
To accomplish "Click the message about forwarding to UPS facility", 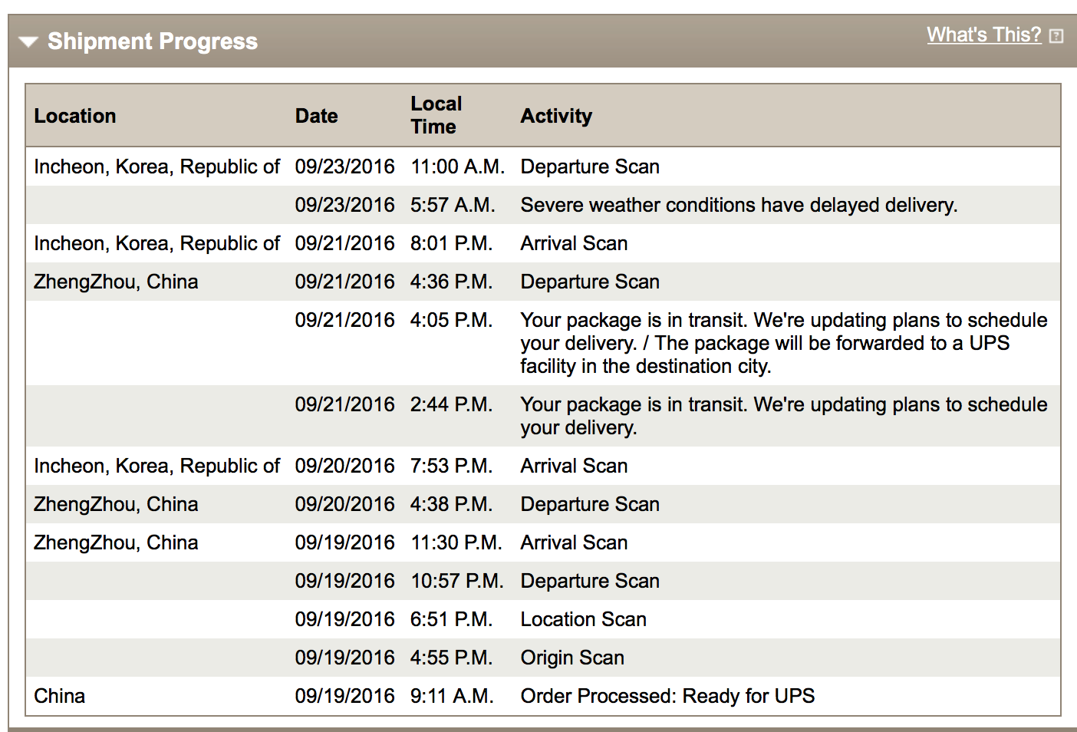I will coord(782,343).
